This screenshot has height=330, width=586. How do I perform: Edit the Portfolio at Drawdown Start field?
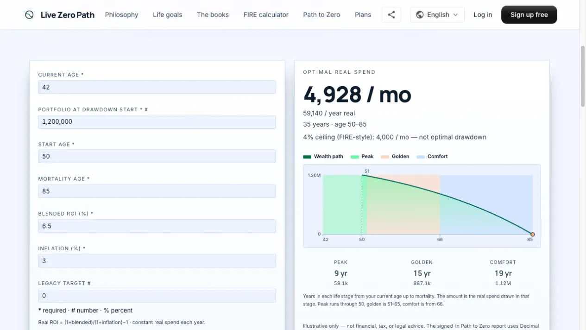point(157,122)
